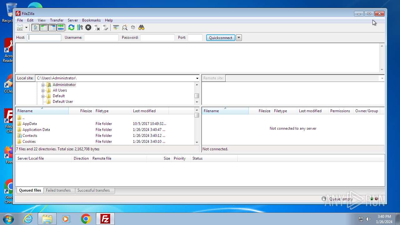This screenshot has width=400, height=225.
Task: Select the Contacts folder row
Action: pos(105,136)
